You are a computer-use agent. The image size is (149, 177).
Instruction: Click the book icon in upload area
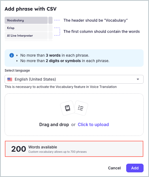pyautogui.click(x=68, y=108)
